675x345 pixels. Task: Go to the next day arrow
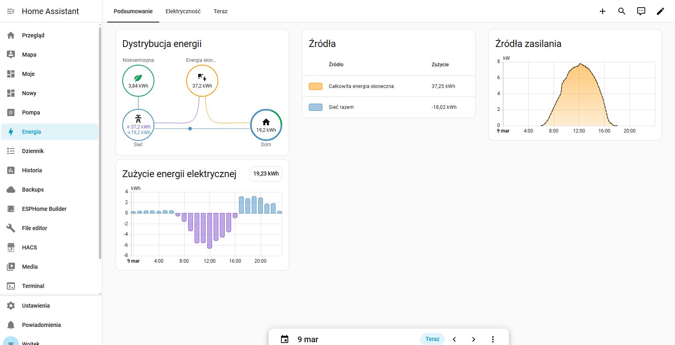click(x=473, y=339)
